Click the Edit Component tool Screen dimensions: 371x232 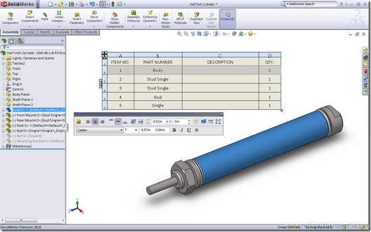point(10,18)
